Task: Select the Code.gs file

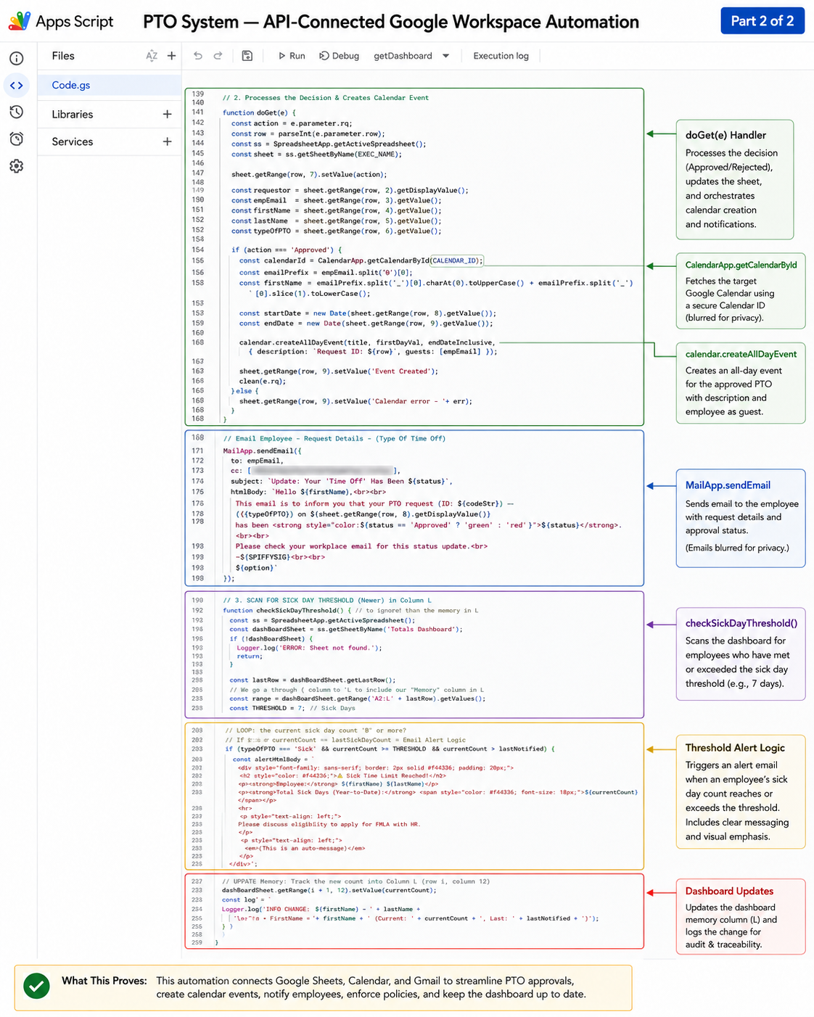Action: (109, 85)
